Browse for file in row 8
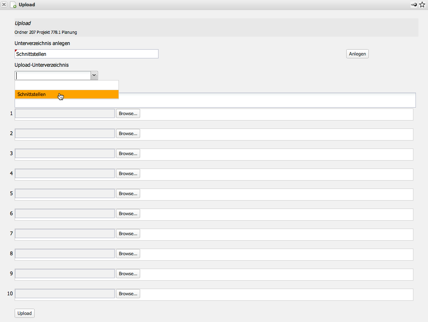The width and height of the screenshot is (428, 322). point(128,254)
